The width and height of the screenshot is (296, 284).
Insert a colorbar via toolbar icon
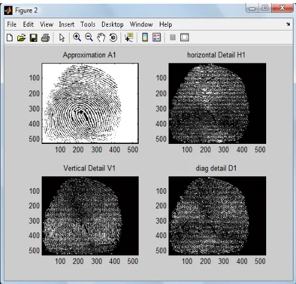pyautogui.click(x=145, y=37)
